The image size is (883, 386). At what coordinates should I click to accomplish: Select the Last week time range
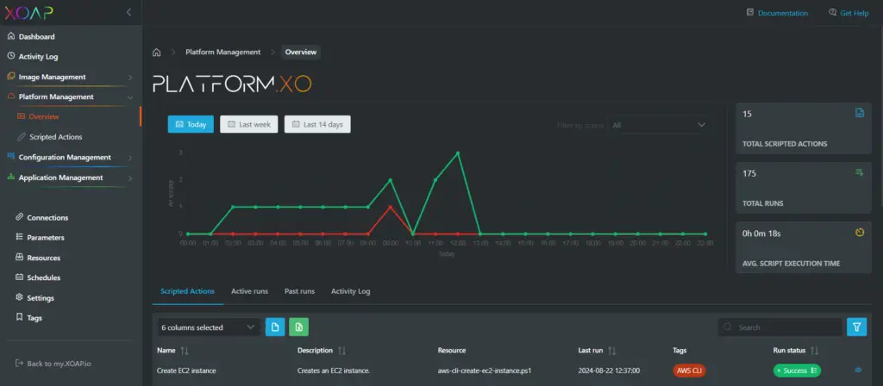(249, 124)
